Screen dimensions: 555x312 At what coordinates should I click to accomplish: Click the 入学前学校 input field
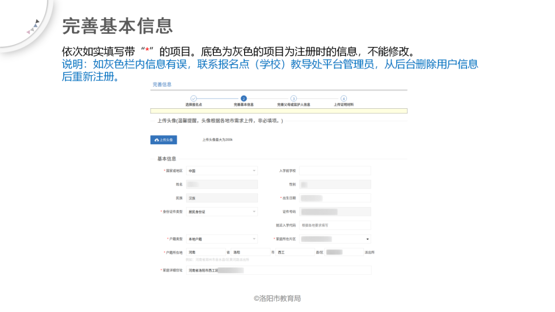pyautogui.click(x=335, y=170)
